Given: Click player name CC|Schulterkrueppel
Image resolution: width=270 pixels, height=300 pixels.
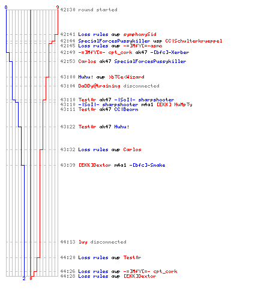Looking at the screenshot, I should [x=194, y=41].
